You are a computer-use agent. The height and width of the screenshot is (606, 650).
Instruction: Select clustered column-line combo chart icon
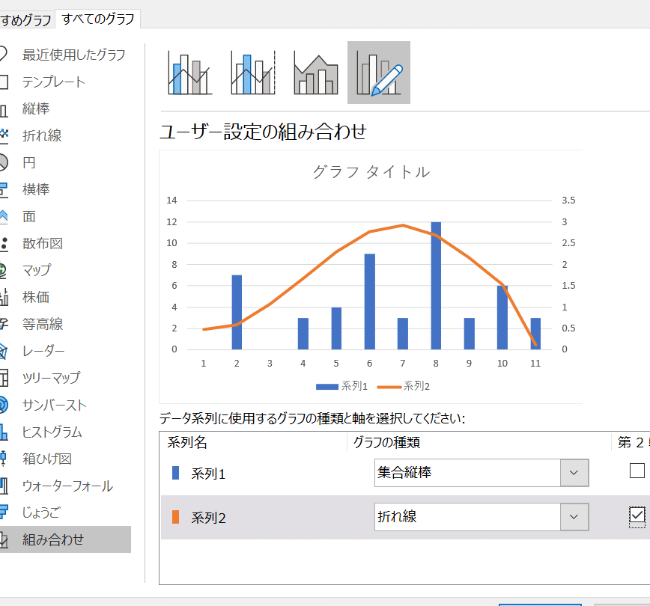(x=190, y=73)
